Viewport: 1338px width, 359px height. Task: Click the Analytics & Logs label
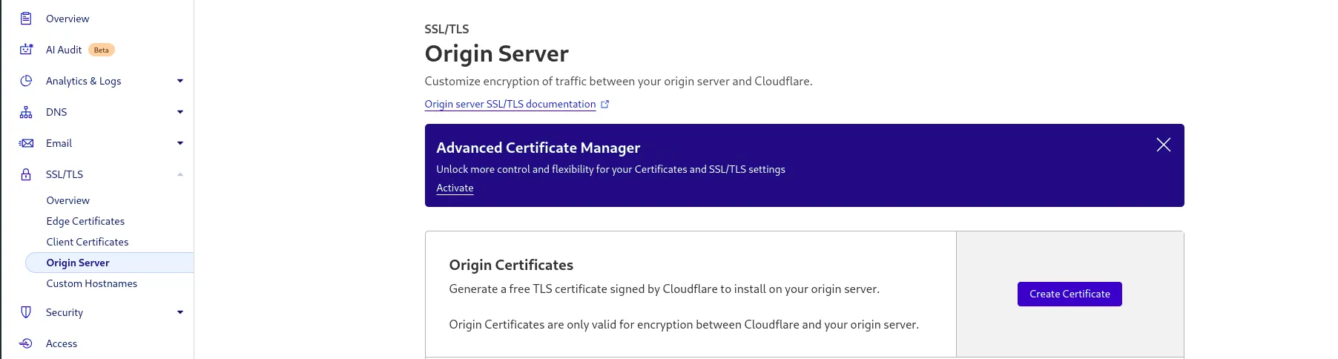(84, 81)
